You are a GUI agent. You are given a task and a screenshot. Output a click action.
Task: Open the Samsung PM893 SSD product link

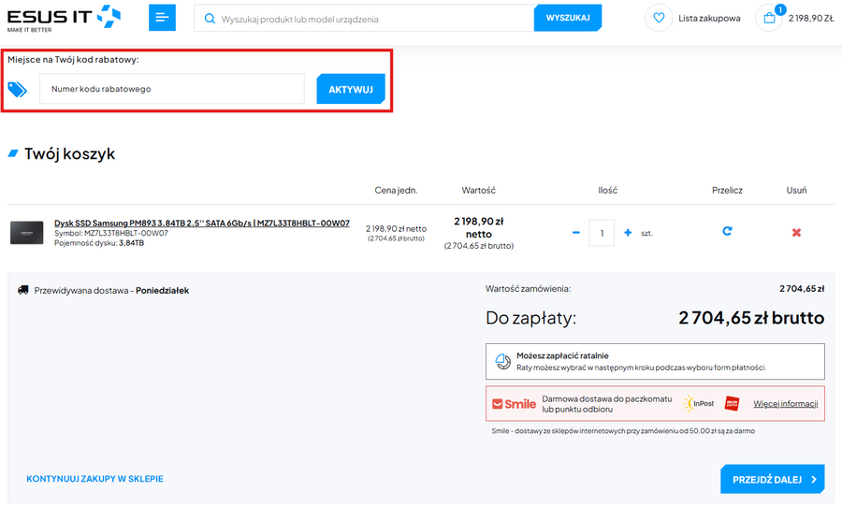pos(202,224)
